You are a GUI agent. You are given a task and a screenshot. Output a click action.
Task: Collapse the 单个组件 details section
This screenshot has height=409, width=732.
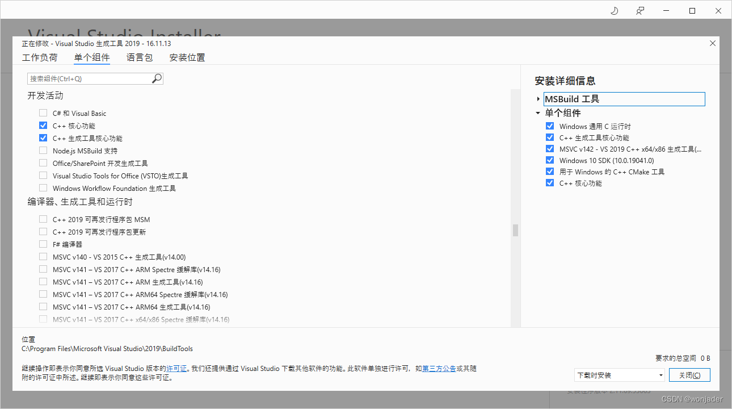pos(538,113)
